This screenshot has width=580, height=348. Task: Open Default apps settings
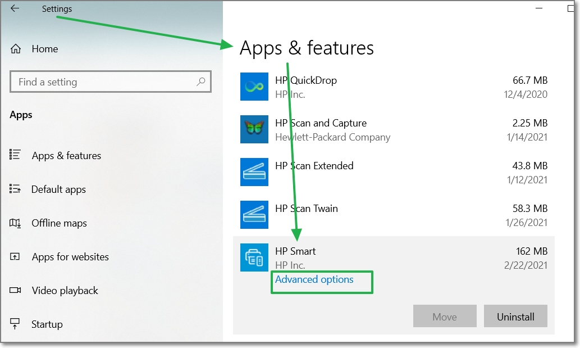coord(58,189)
